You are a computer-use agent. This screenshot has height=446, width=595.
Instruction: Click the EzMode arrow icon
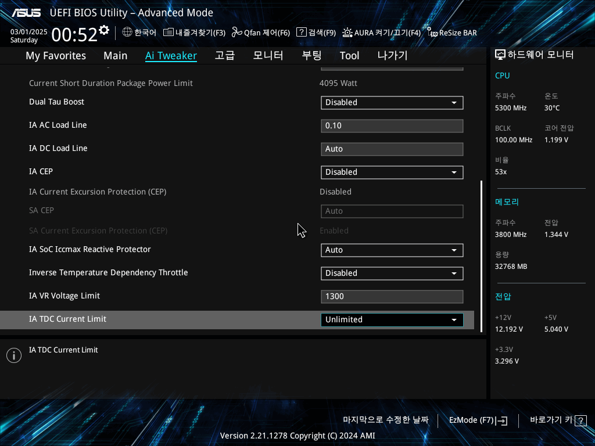[501, 420]
